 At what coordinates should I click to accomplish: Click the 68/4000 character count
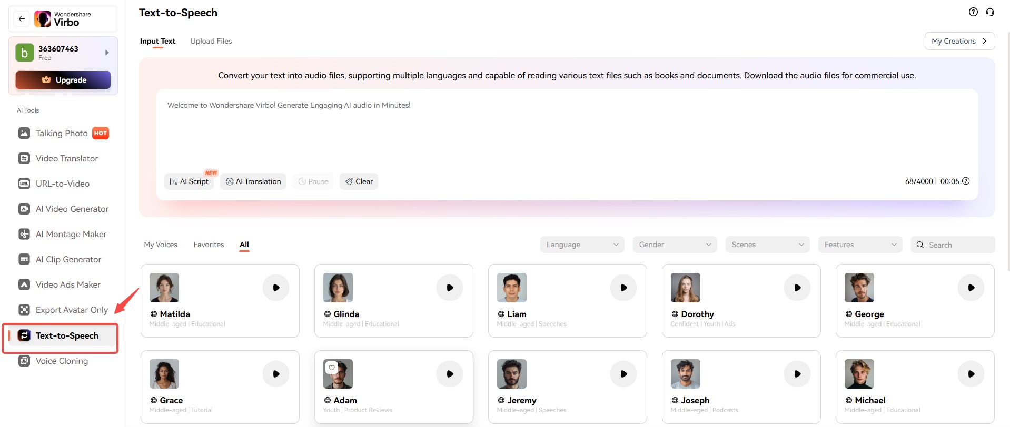919,181
